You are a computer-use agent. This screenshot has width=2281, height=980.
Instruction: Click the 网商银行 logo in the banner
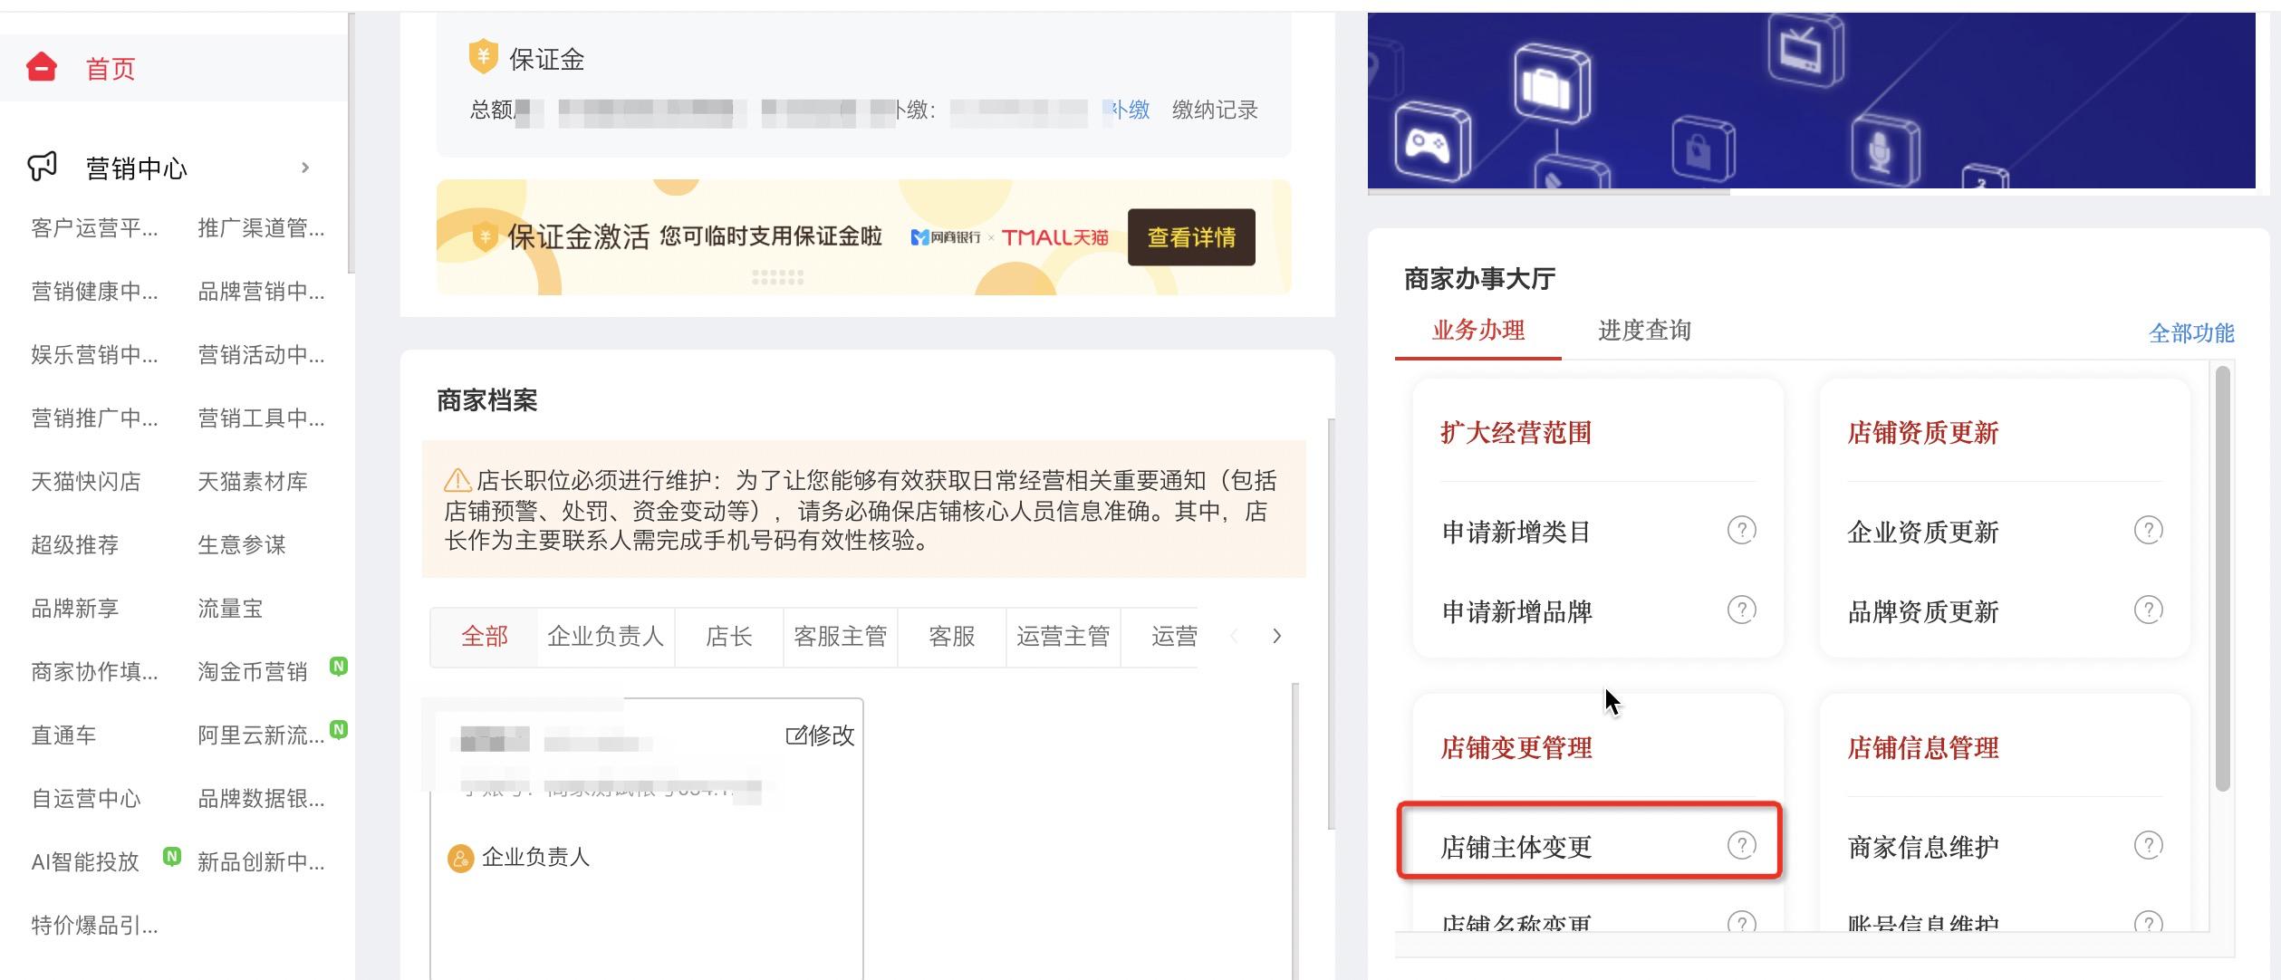click(x=945, y=237)
